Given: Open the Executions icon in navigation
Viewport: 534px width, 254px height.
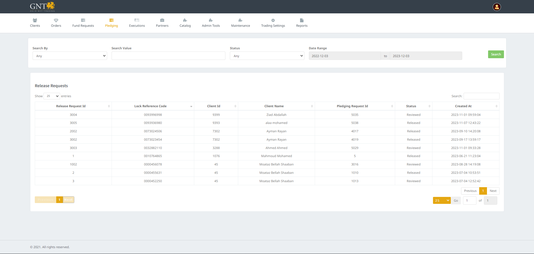Looking at the screenshot, I should click(137, 20).
